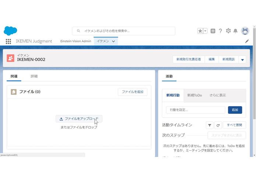Click the Salesforce cloud logo
The image size is (256, 182).
pos(10,31)
